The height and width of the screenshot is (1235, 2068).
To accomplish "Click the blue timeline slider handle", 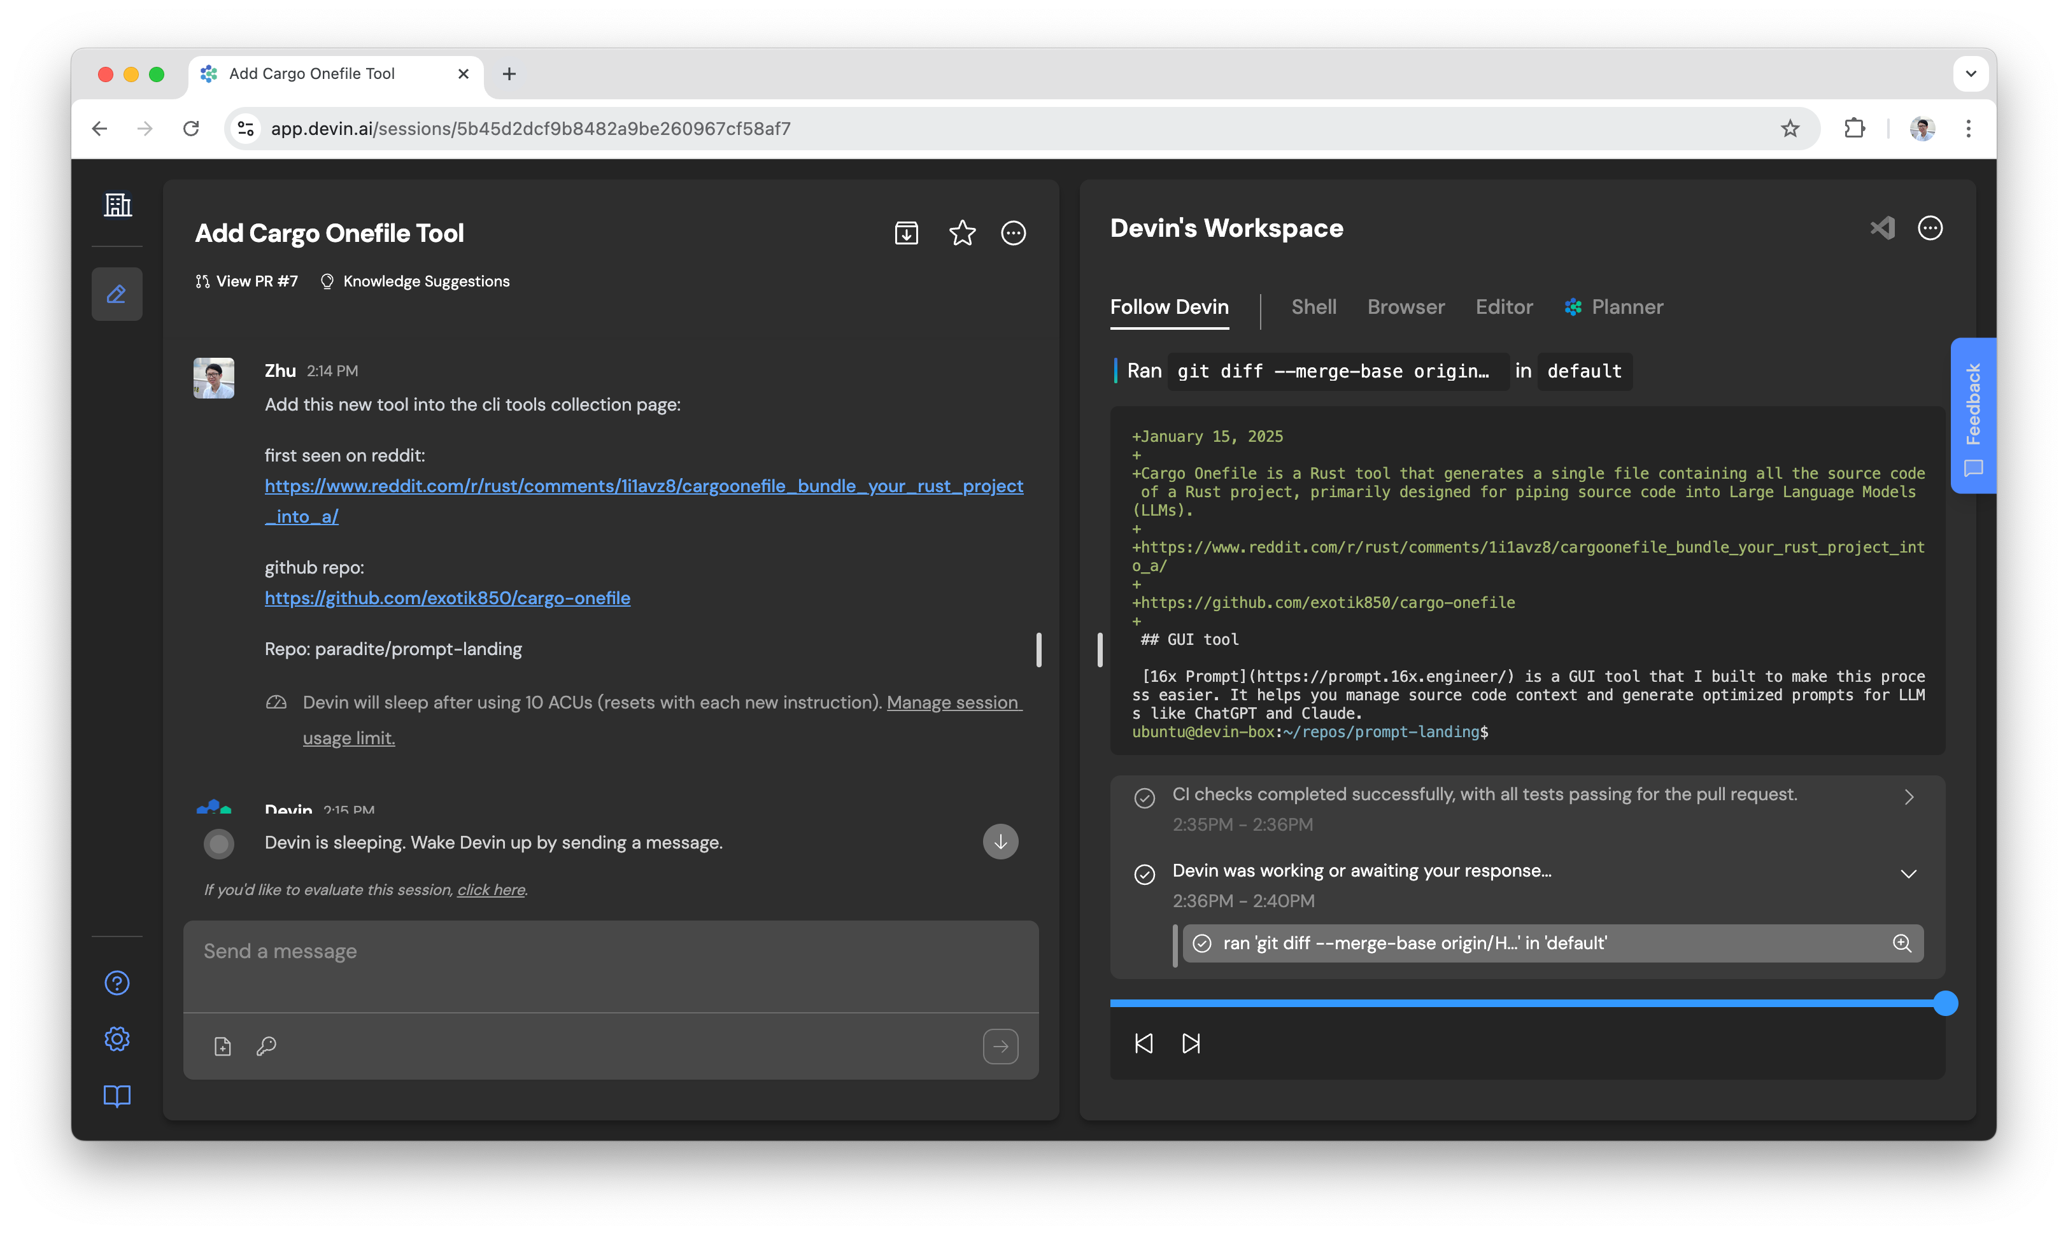I will pos(1945,1004).
